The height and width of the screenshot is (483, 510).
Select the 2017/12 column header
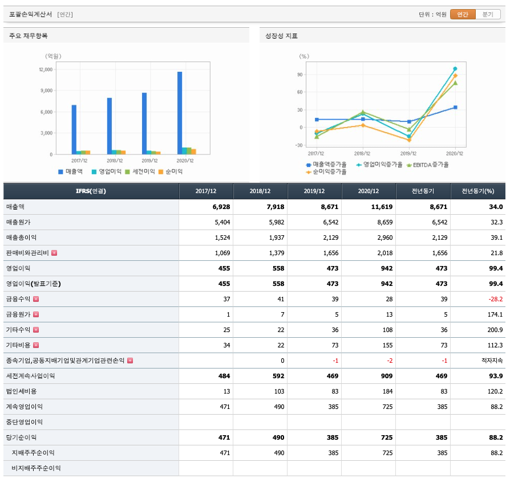tap(206, 191)
